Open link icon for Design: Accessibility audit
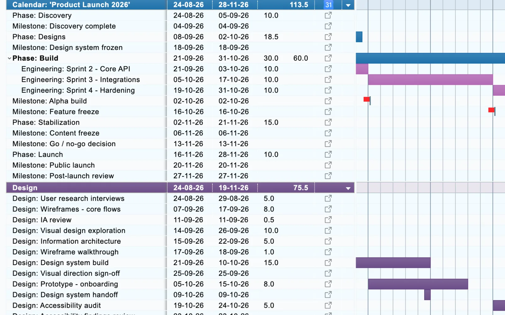 (x=328, y=305)
